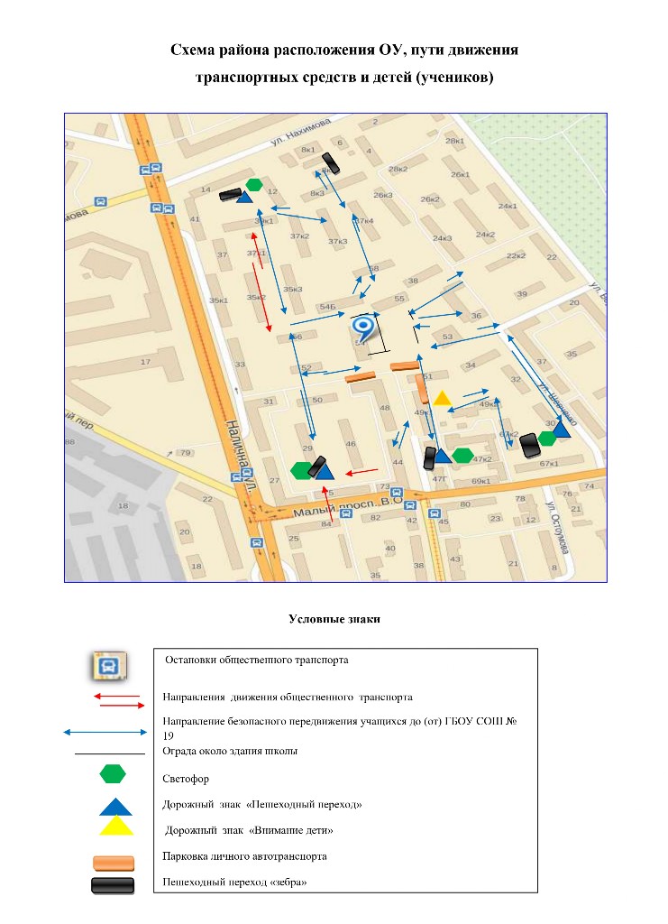
Task: Click the green hexagon legend symbol for Светофор
Action: (113, 773)
